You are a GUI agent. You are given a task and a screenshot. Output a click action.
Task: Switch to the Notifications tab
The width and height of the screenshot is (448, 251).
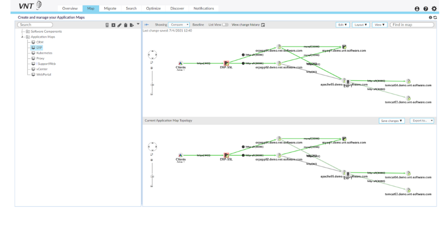pos(204,9)
